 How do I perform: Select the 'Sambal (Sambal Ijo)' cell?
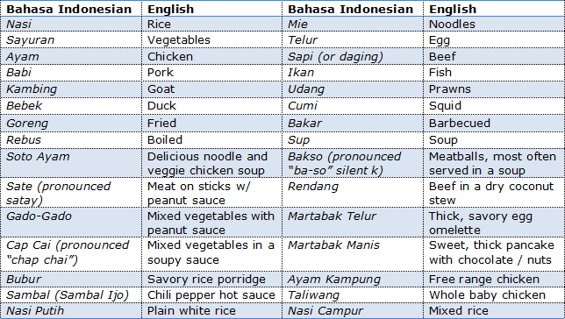point(71,294)
